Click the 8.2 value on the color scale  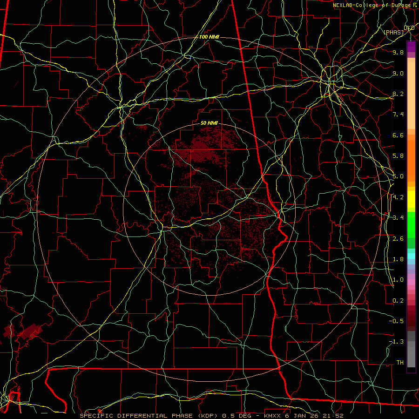398,94
